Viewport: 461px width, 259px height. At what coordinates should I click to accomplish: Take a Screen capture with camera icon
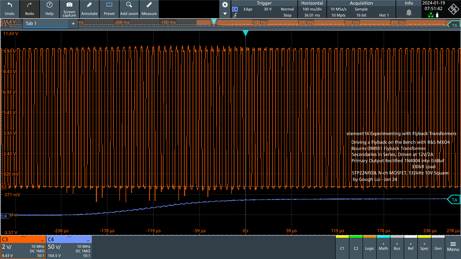coord(69,5)
